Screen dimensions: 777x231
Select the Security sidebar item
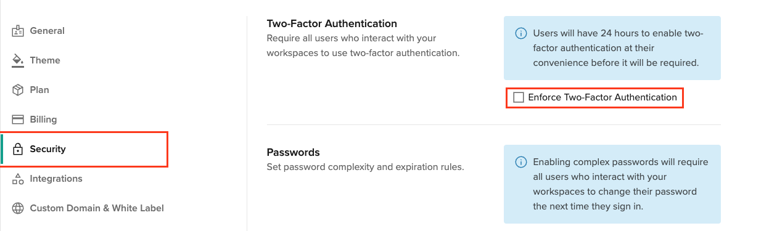[x=84, y=149]
